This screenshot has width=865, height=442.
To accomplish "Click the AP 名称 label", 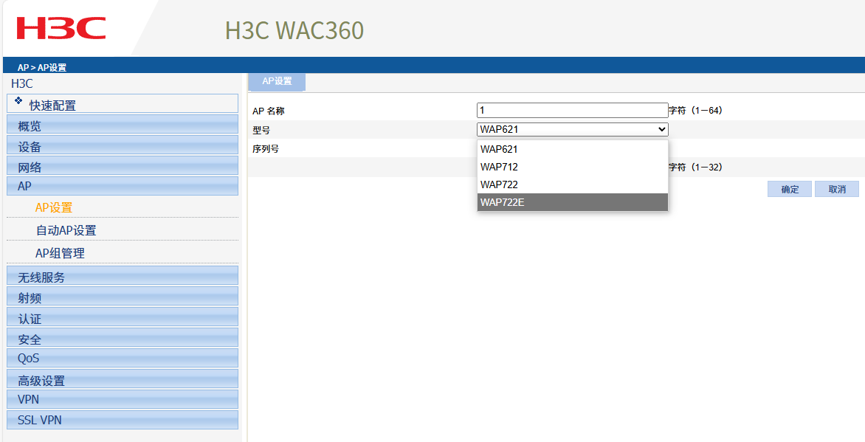I will click(268, 111).
